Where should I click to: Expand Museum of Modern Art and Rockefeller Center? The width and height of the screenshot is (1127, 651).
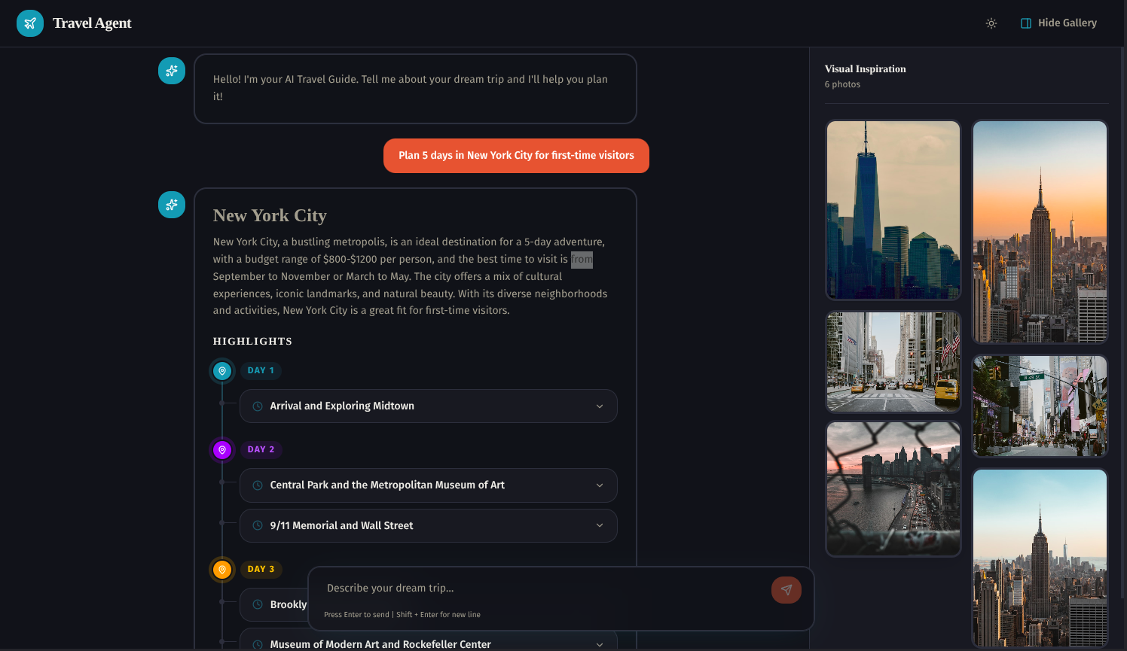click(x=600, y=644)
